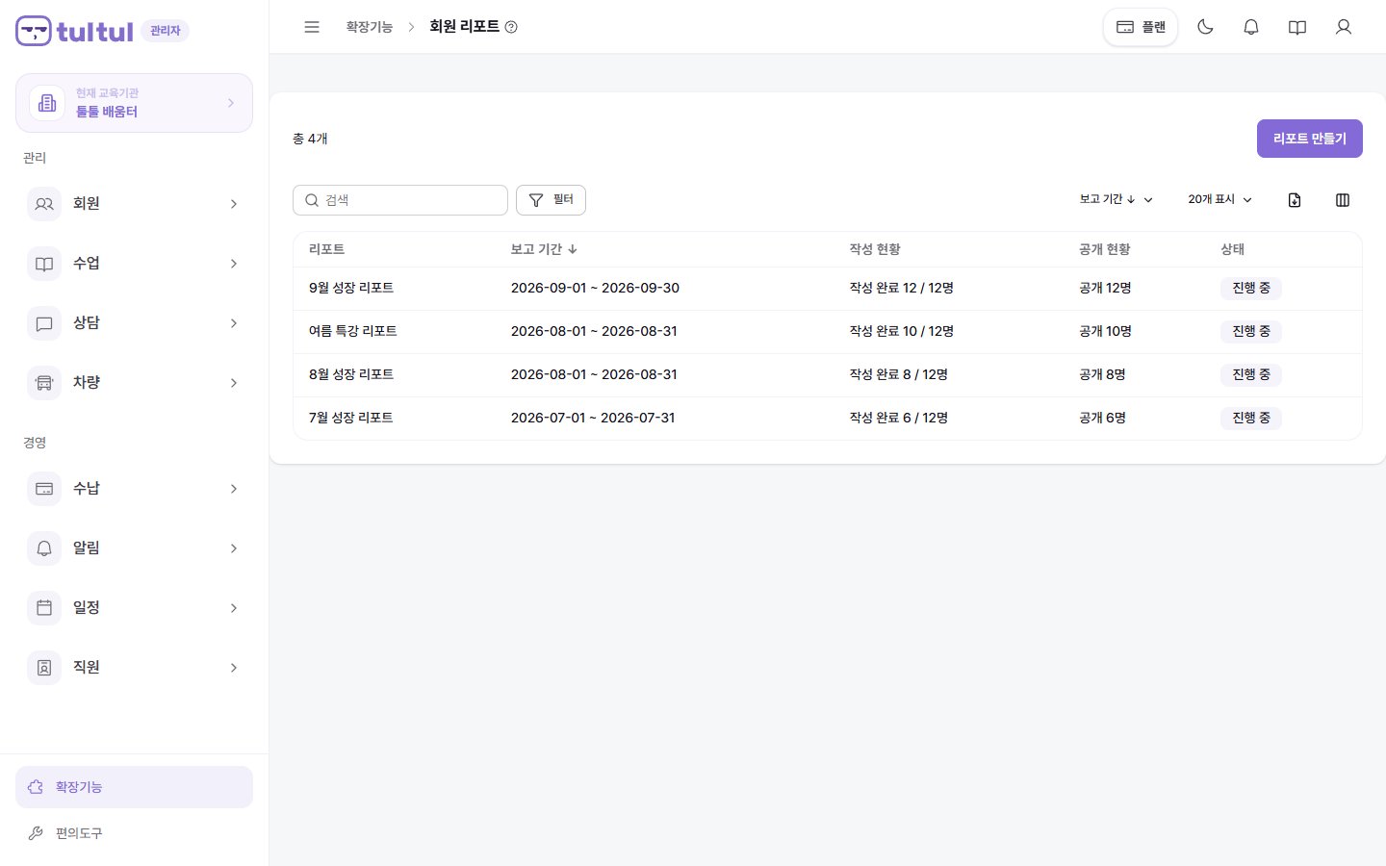Screen dimensions: 1386x866
Task: Click the 상태 column header
Action: [x=1233, y=249]
